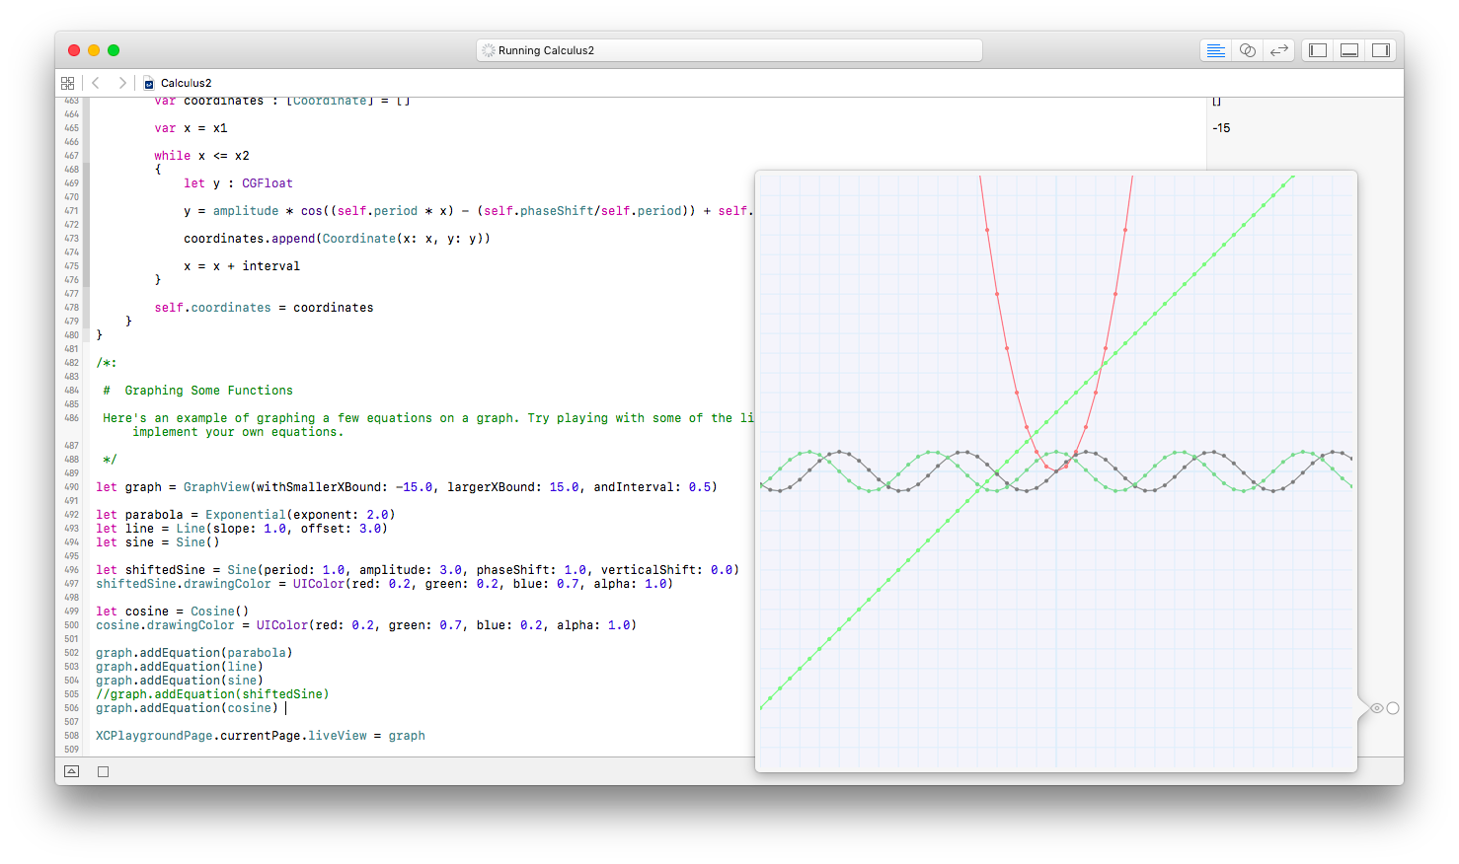Place cursor in the 'let graph = GraphView' line
Viewport: 1459px width, 864px height.
pyautogui.click(x=407, y=487)
